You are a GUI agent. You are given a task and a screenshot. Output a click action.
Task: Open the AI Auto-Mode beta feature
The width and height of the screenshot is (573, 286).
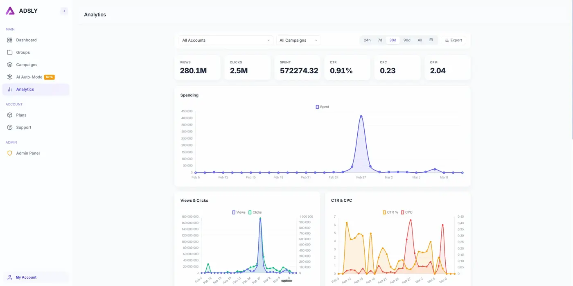click(x=10, y=77)
